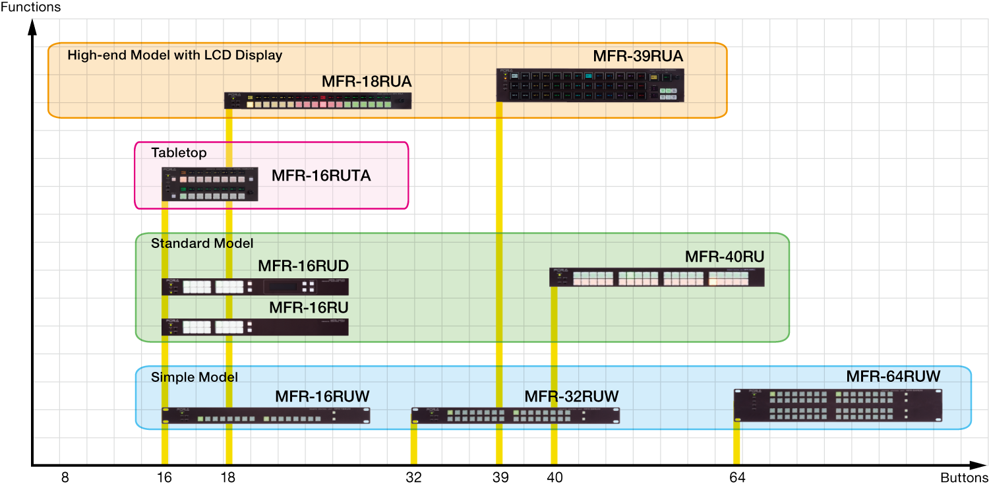Click the MFR-64RUW text label

point(893,377)
